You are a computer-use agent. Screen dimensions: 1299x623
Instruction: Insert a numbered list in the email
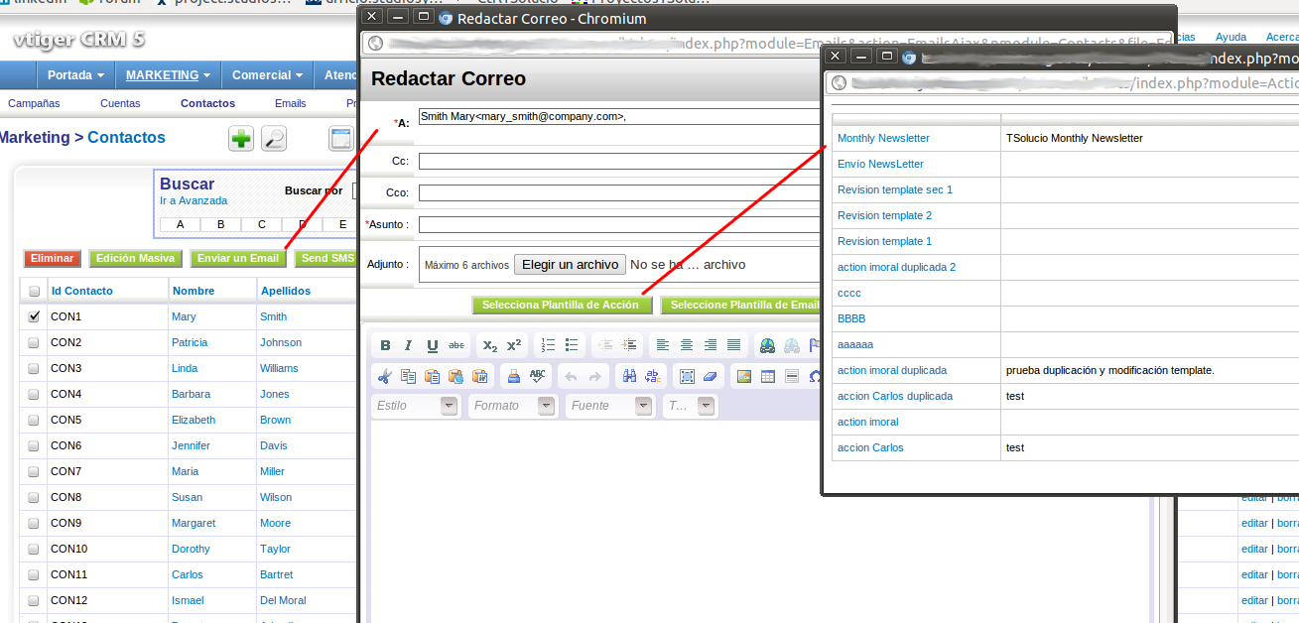click(548, 345)
